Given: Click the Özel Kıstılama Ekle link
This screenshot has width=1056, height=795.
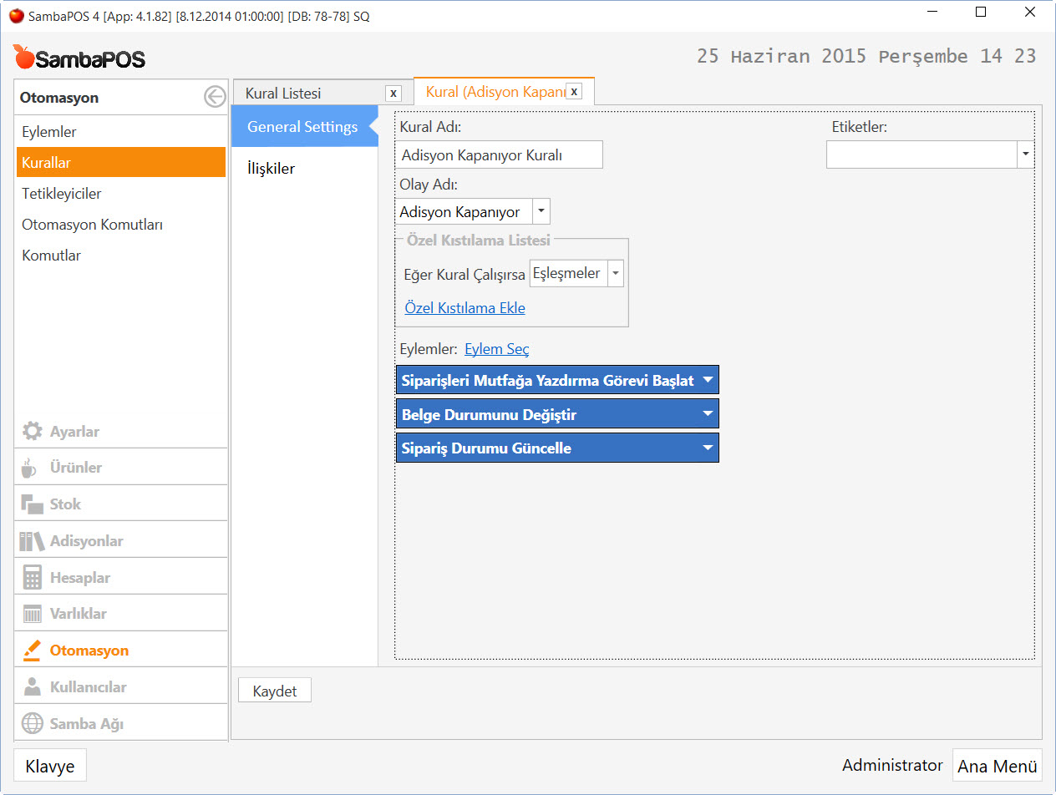Looking at the screenshot, I should (x=465, y=308).
